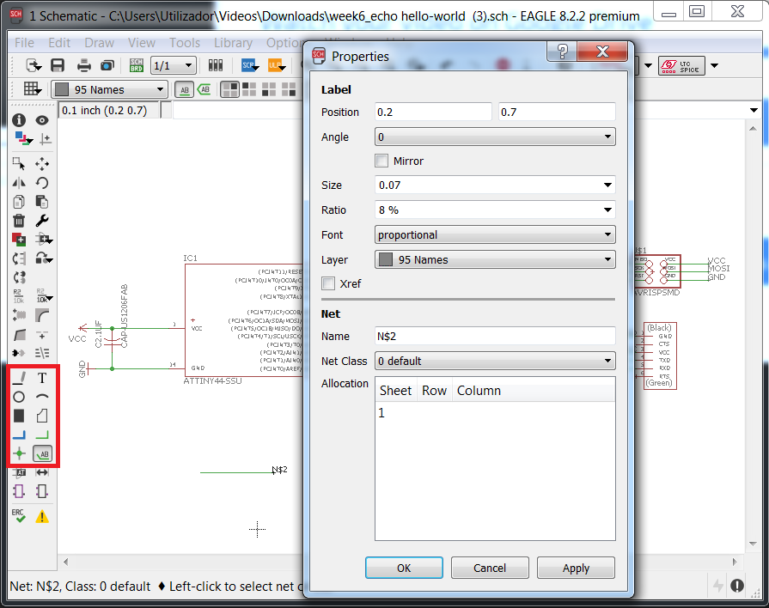The width and height of the screenshot is (769, 608).
Task: Select the Delete trash tool
Action: click(x=19, y=221)
